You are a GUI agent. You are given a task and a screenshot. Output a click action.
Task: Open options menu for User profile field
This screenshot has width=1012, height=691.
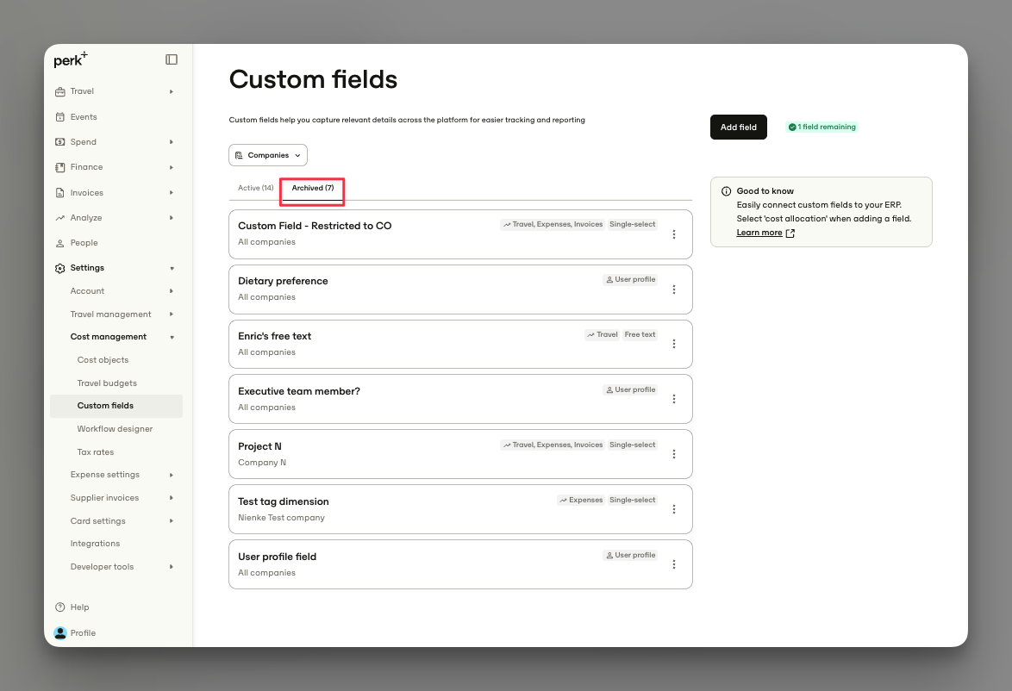[674, 564]
